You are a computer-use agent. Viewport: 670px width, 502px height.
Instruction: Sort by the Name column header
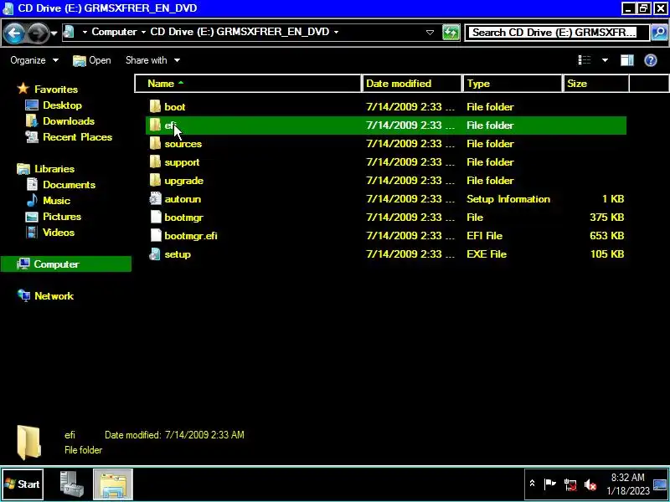[249, 83]
